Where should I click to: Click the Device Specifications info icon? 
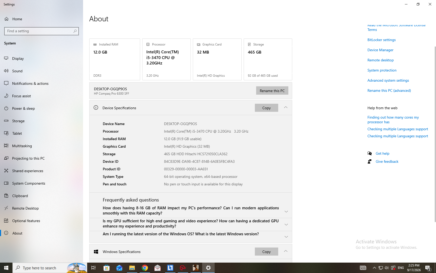96,108
